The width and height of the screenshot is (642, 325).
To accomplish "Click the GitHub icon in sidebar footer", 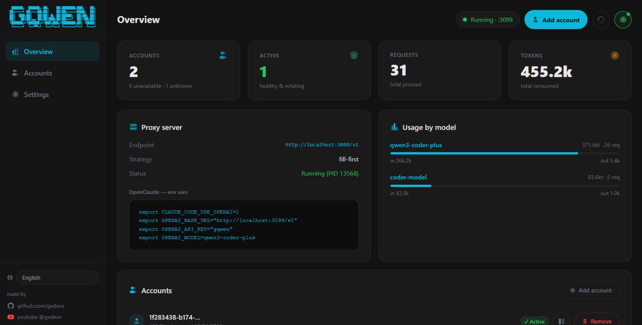I will click(11, 306).
